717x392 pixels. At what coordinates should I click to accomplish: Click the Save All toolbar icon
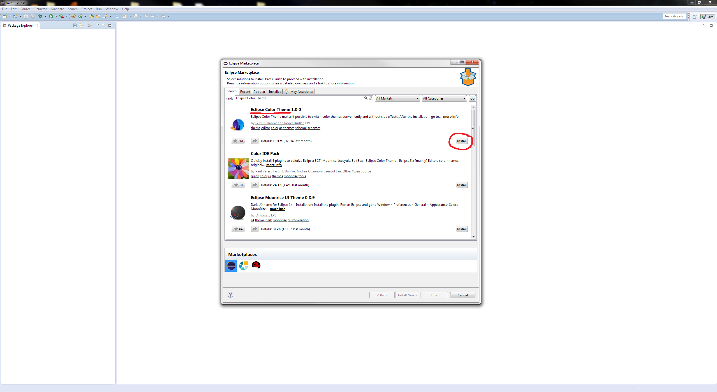tap(33, 16)
